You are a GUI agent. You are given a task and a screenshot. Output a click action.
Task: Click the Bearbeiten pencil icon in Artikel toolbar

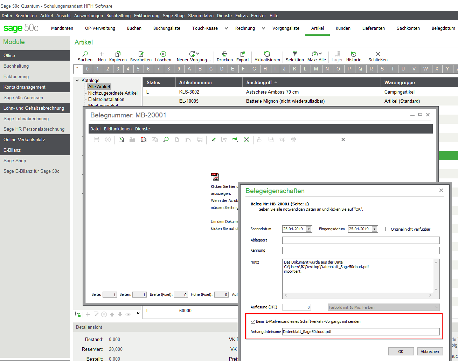pos(141,54)
